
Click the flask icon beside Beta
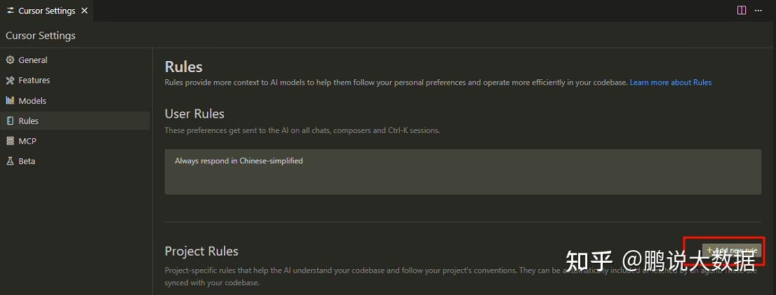[x=10, y=161]
